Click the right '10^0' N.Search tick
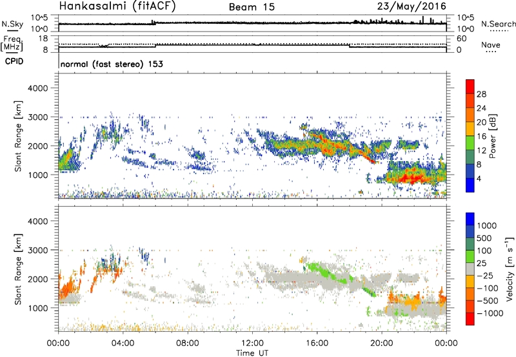The image size is (516, 357). (466, 29)
